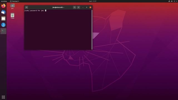Click the network status icon

pos(169,1)
